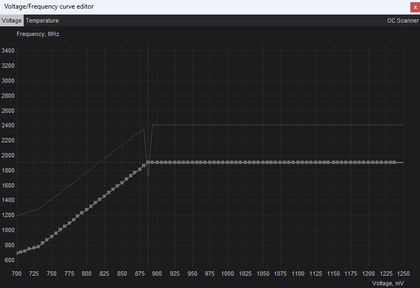Select the flat-line curve point at 900 mV

click(157, 162)
